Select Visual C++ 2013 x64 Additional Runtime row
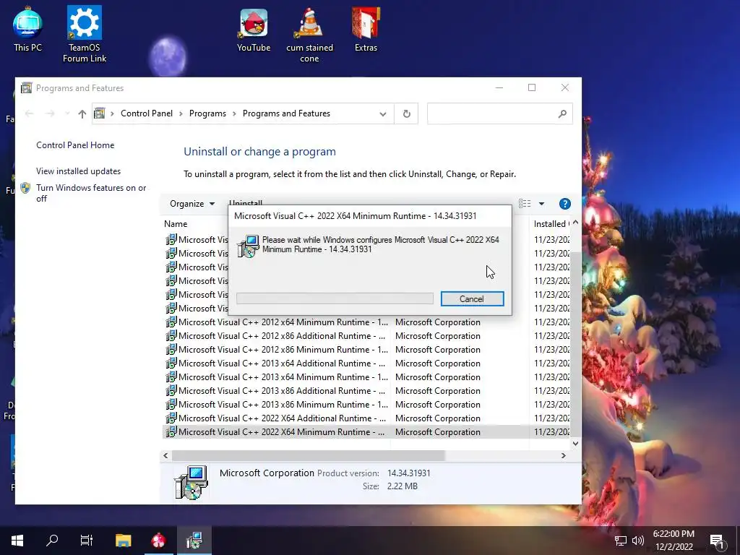This screenshot has height=555, width=740. tap(366, 363)
